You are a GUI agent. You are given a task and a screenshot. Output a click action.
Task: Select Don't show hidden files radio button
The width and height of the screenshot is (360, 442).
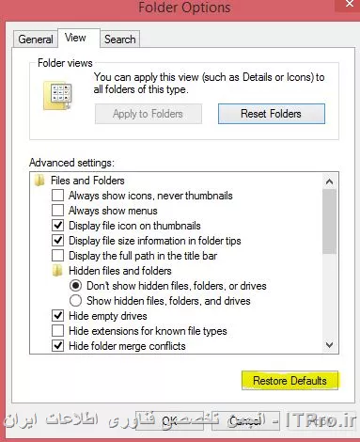coord(75,286)
